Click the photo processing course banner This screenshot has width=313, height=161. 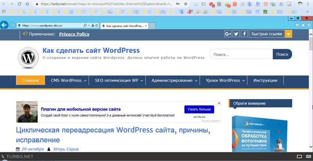point(259,134)
